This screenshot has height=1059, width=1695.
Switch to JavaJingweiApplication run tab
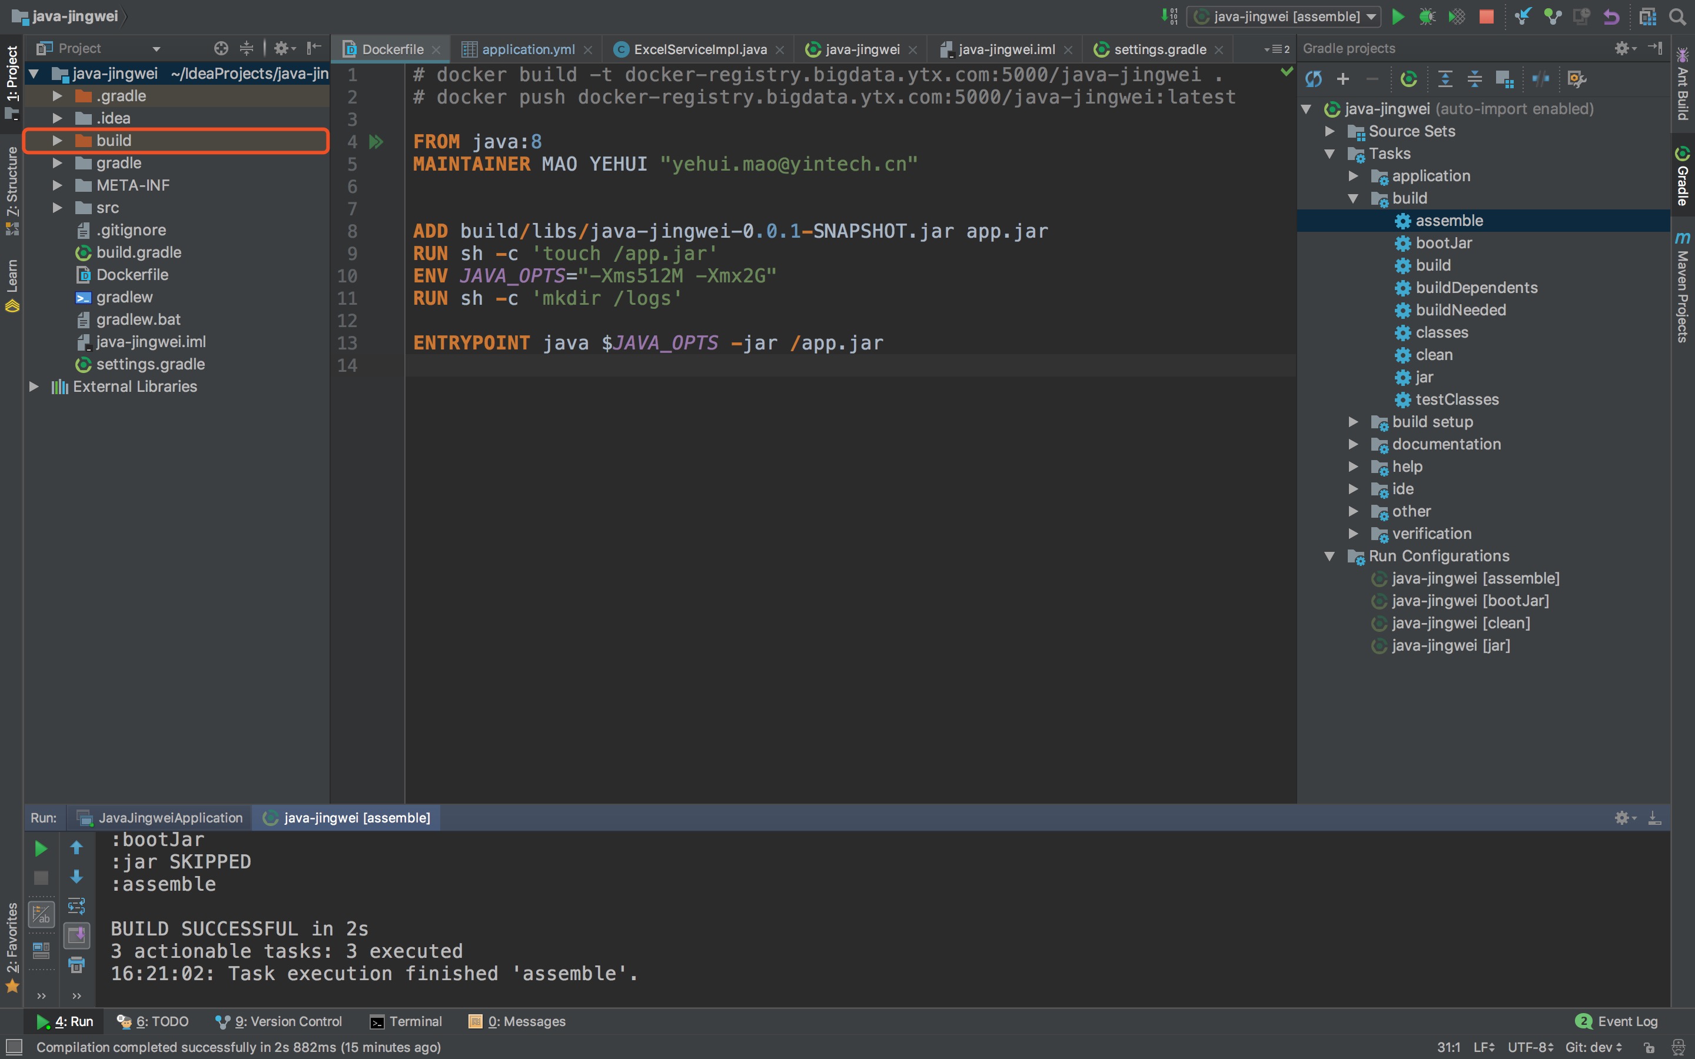pyautogui.click(x=169, y=817)
